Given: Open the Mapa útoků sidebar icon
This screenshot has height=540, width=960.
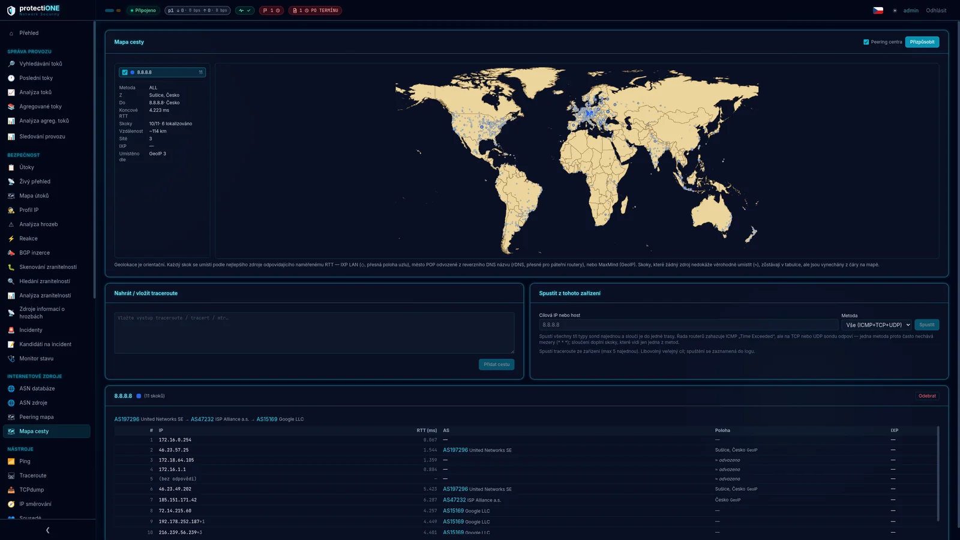Looking at the screenshot, I should (x=11, y=196).
